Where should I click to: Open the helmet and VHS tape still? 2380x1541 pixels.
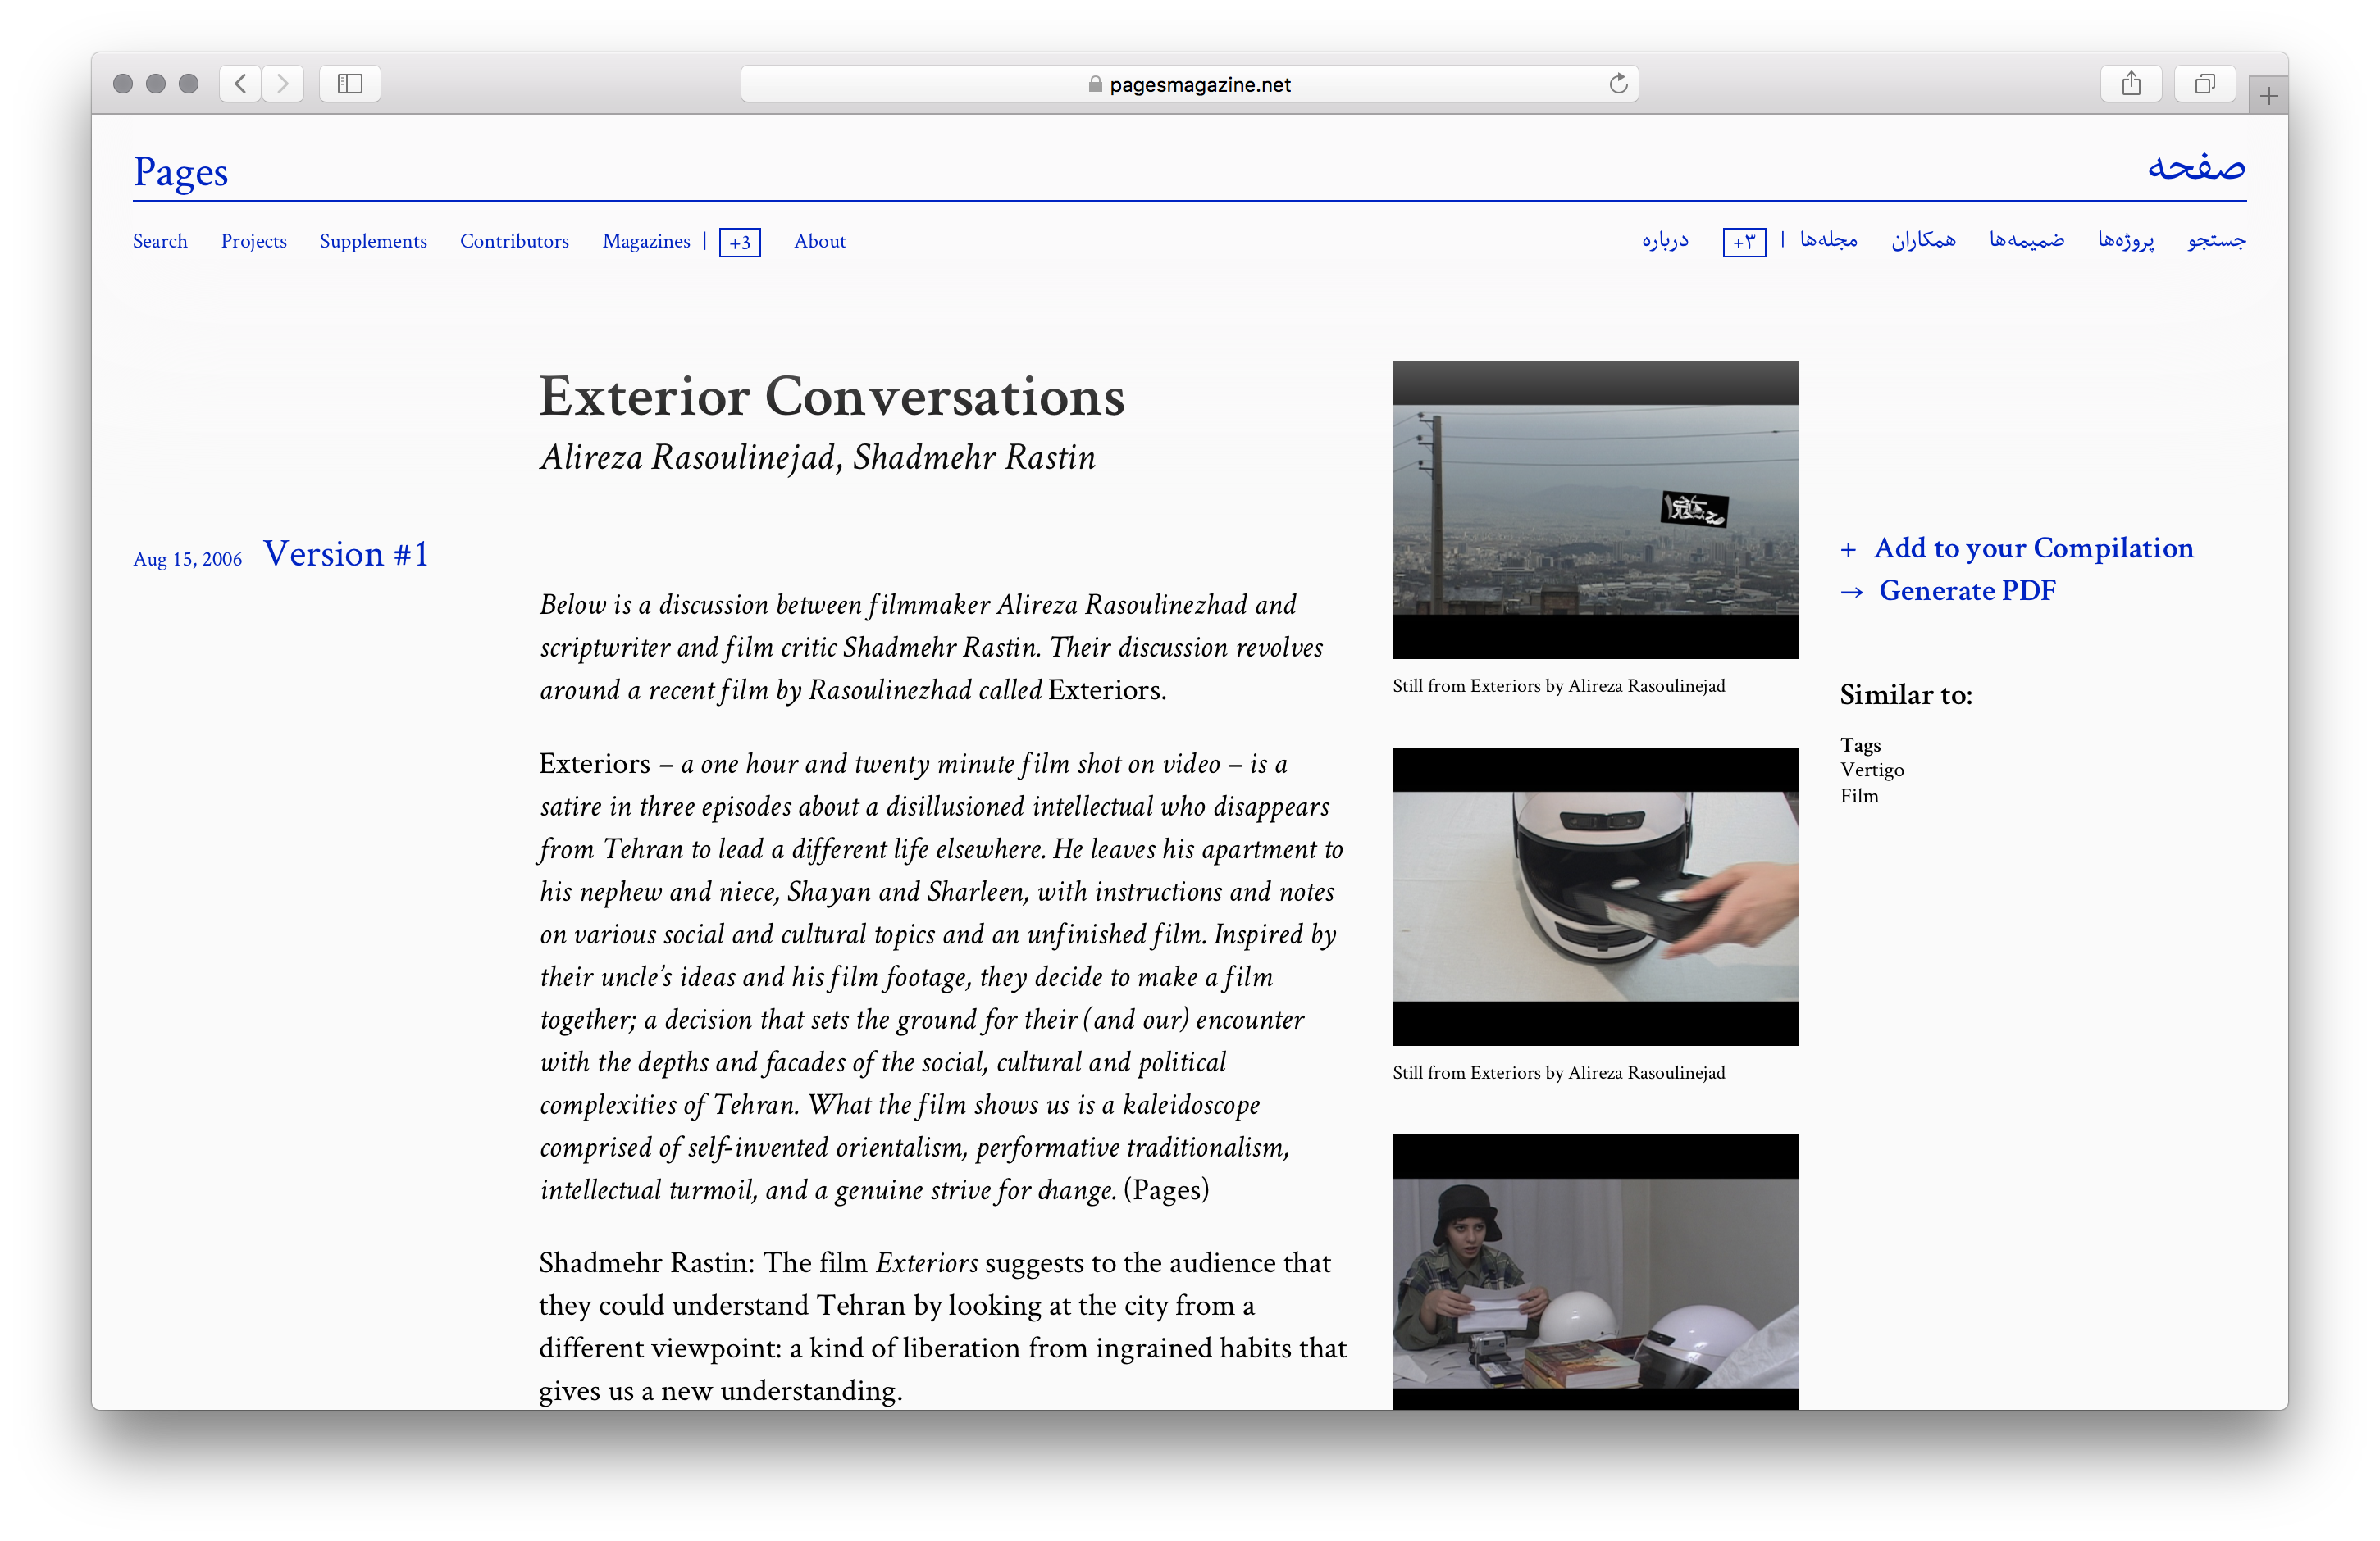click(x=1595, y=897)
